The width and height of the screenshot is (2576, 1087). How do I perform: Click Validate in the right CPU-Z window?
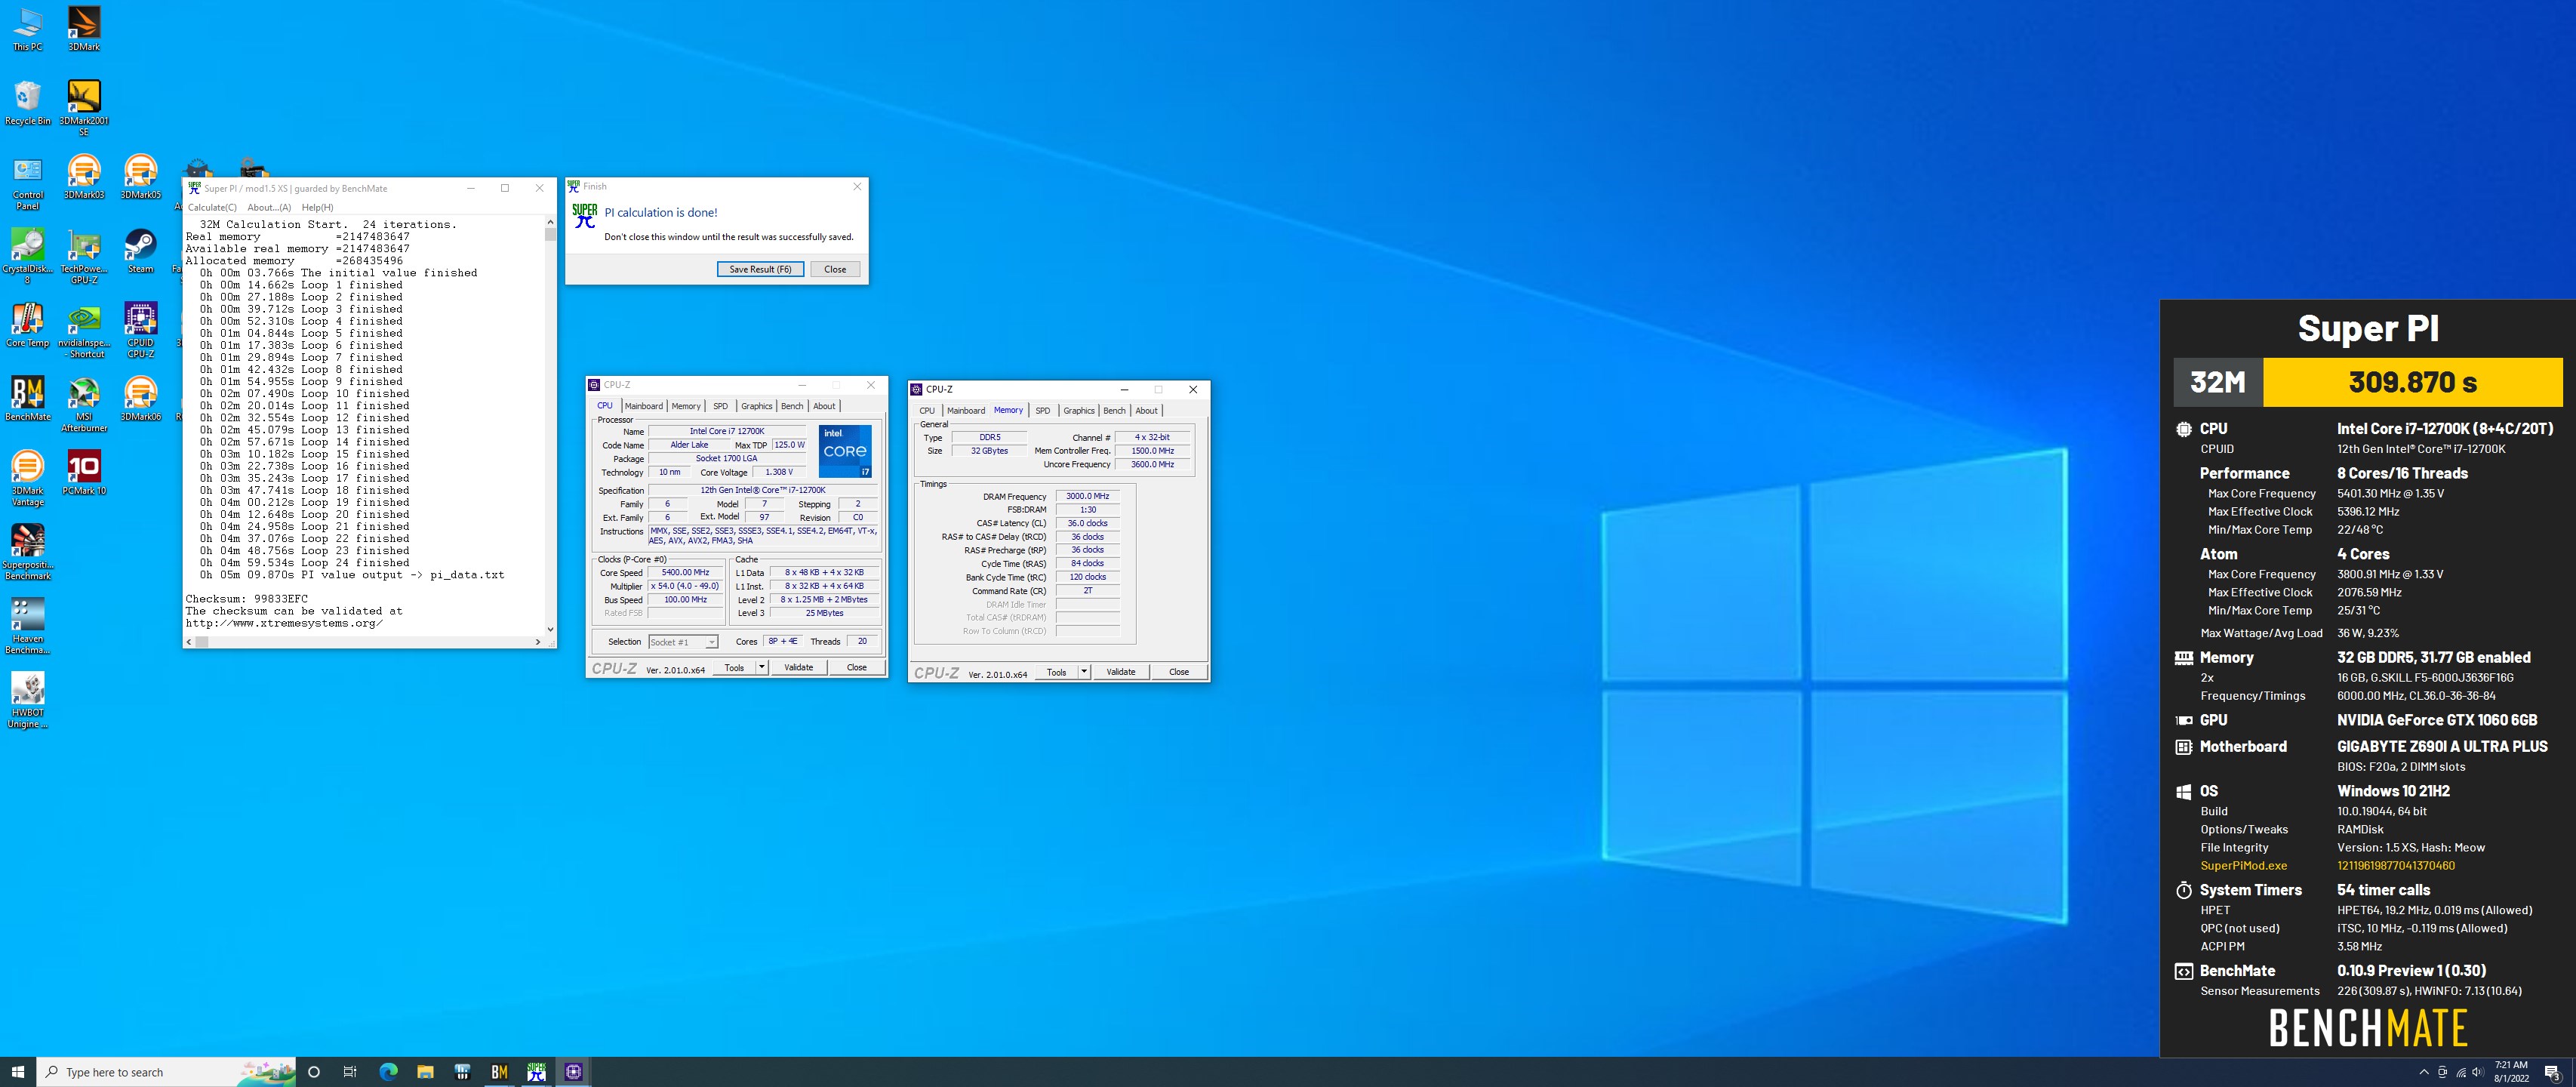pyautogui.click(x=1121, y=672)
